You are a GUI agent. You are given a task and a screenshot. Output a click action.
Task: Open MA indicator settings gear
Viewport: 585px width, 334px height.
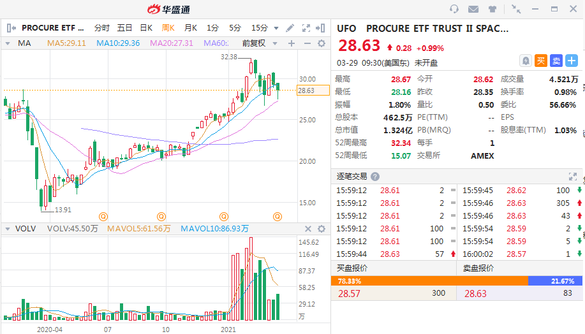(x=322, y=43)
